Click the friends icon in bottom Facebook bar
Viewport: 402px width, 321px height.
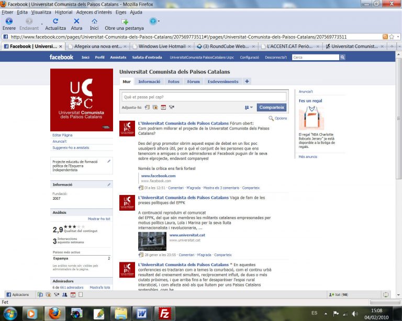pyautogui.click(x=64, y=295)
